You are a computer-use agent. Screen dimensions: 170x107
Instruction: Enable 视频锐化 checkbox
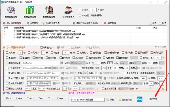[x=78, y=53]
